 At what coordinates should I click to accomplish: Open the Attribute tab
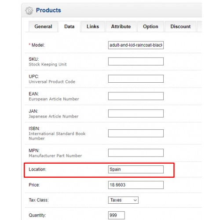[121, 26]
